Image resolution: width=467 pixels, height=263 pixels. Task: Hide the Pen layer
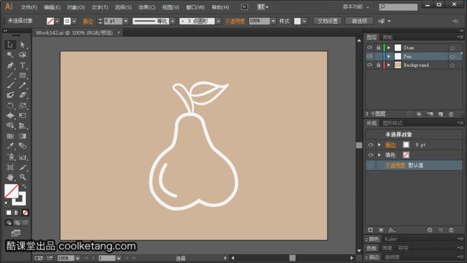[x=369, y=56]
